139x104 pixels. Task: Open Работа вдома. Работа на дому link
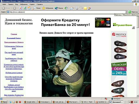coord(14,47)
